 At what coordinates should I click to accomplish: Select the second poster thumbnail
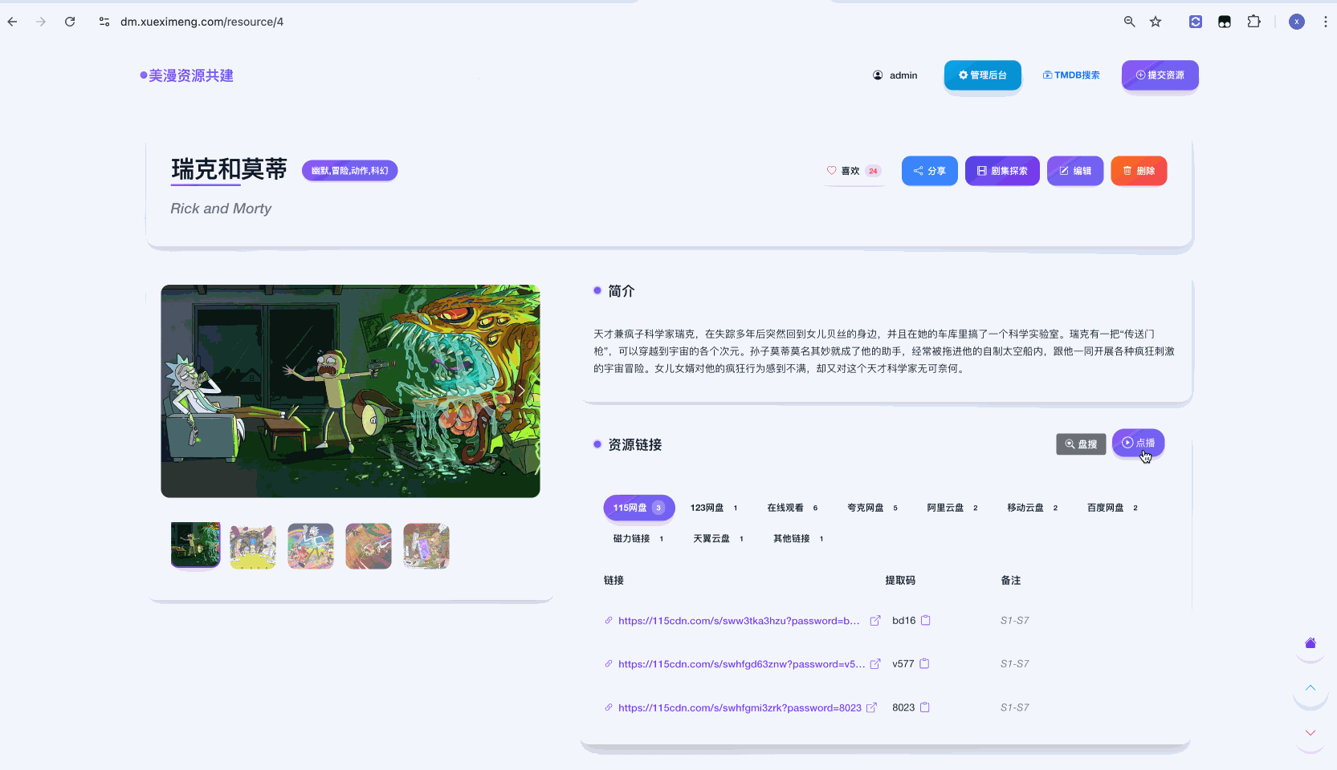click(x=253, y=546)
